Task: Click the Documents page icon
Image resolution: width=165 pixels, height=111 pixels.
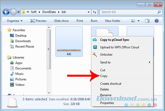Action: point(12,68)
